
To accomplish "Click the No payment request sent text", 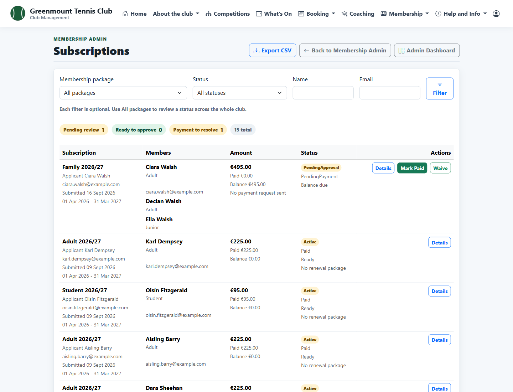I will 258,193.
